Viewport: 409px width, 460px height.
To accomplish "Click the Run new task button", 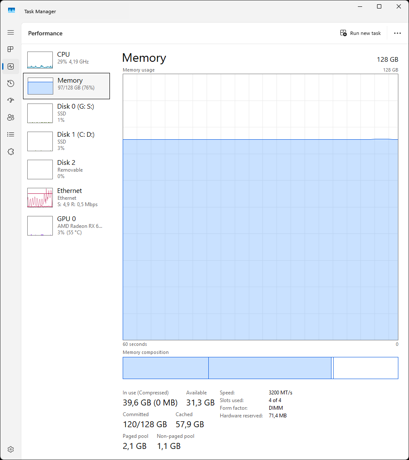I will [x=360, y=33].
